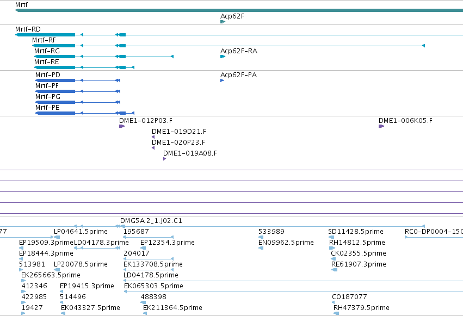The width and height of the screenshot is (463, 316).
Task: Select the Mrtf-RD transcript label
Action: tap(28, 29)
